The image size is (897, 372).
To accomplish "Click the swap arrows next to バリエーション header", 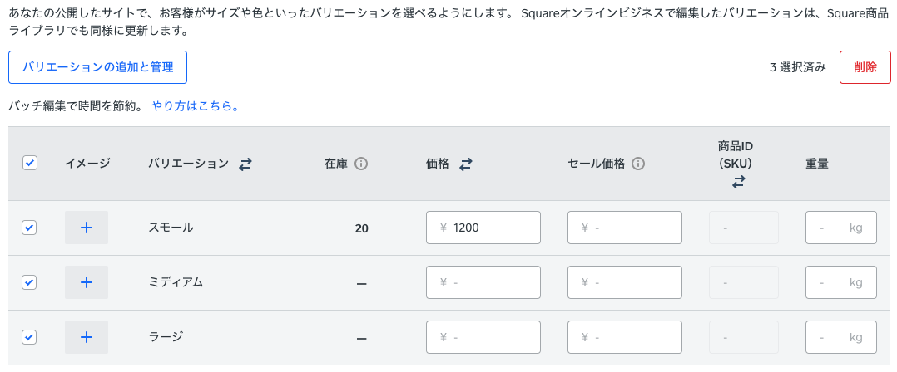I will [245, 164].
